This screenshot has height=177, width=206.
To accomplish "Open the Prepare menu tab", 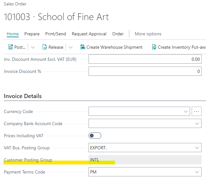I will click(x=32, y=34).
